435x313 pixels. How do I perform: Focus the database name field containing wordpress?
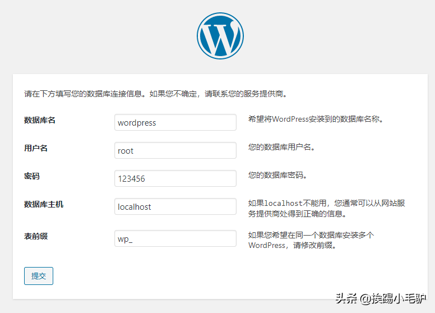click(x=175, y=122)
